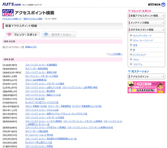This screenshot has height=148, width=167.
Task: Open おすすめスポット情報 sidebar button
Action: pos(146,30)
